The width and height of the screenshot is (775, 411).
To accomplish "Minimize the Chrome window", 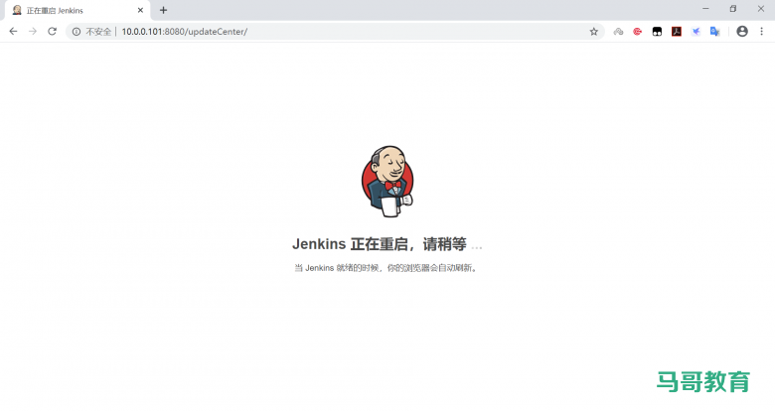I will 705,9.
